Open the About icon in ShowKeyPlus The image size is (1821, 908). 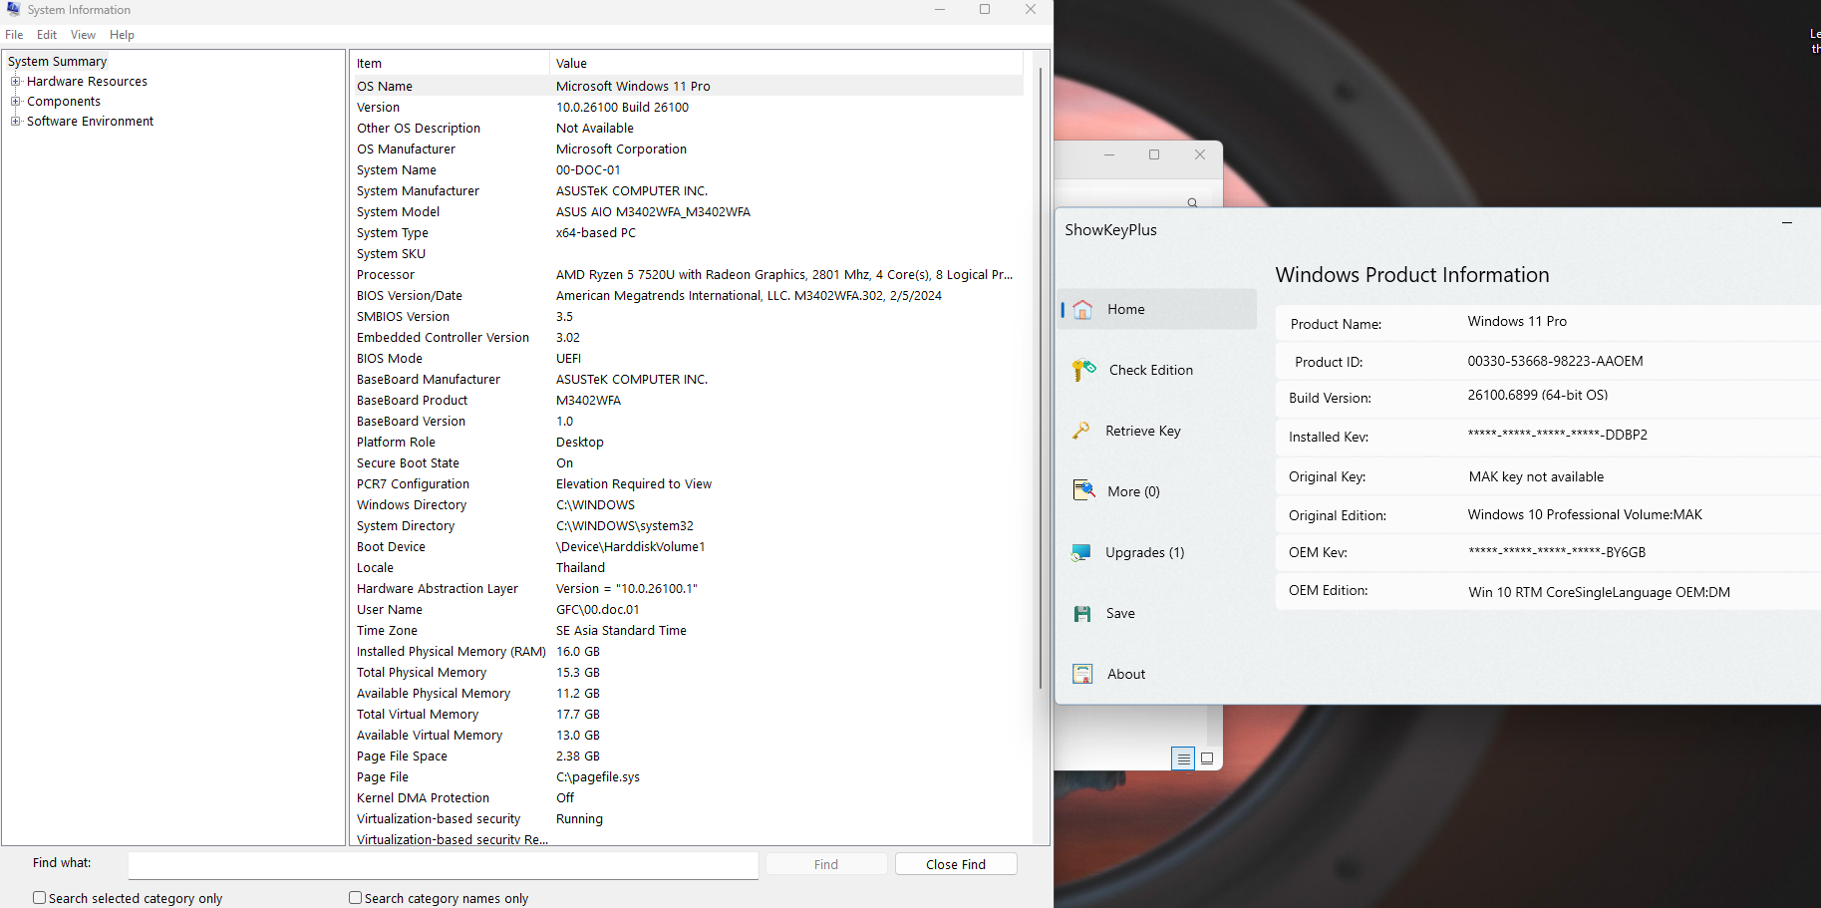pos(1082,674)
